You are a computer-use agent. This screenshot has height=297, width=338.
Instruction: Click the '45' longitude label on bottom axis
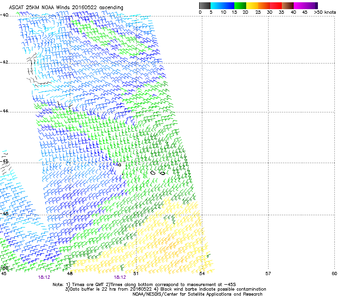pos(4,274)
